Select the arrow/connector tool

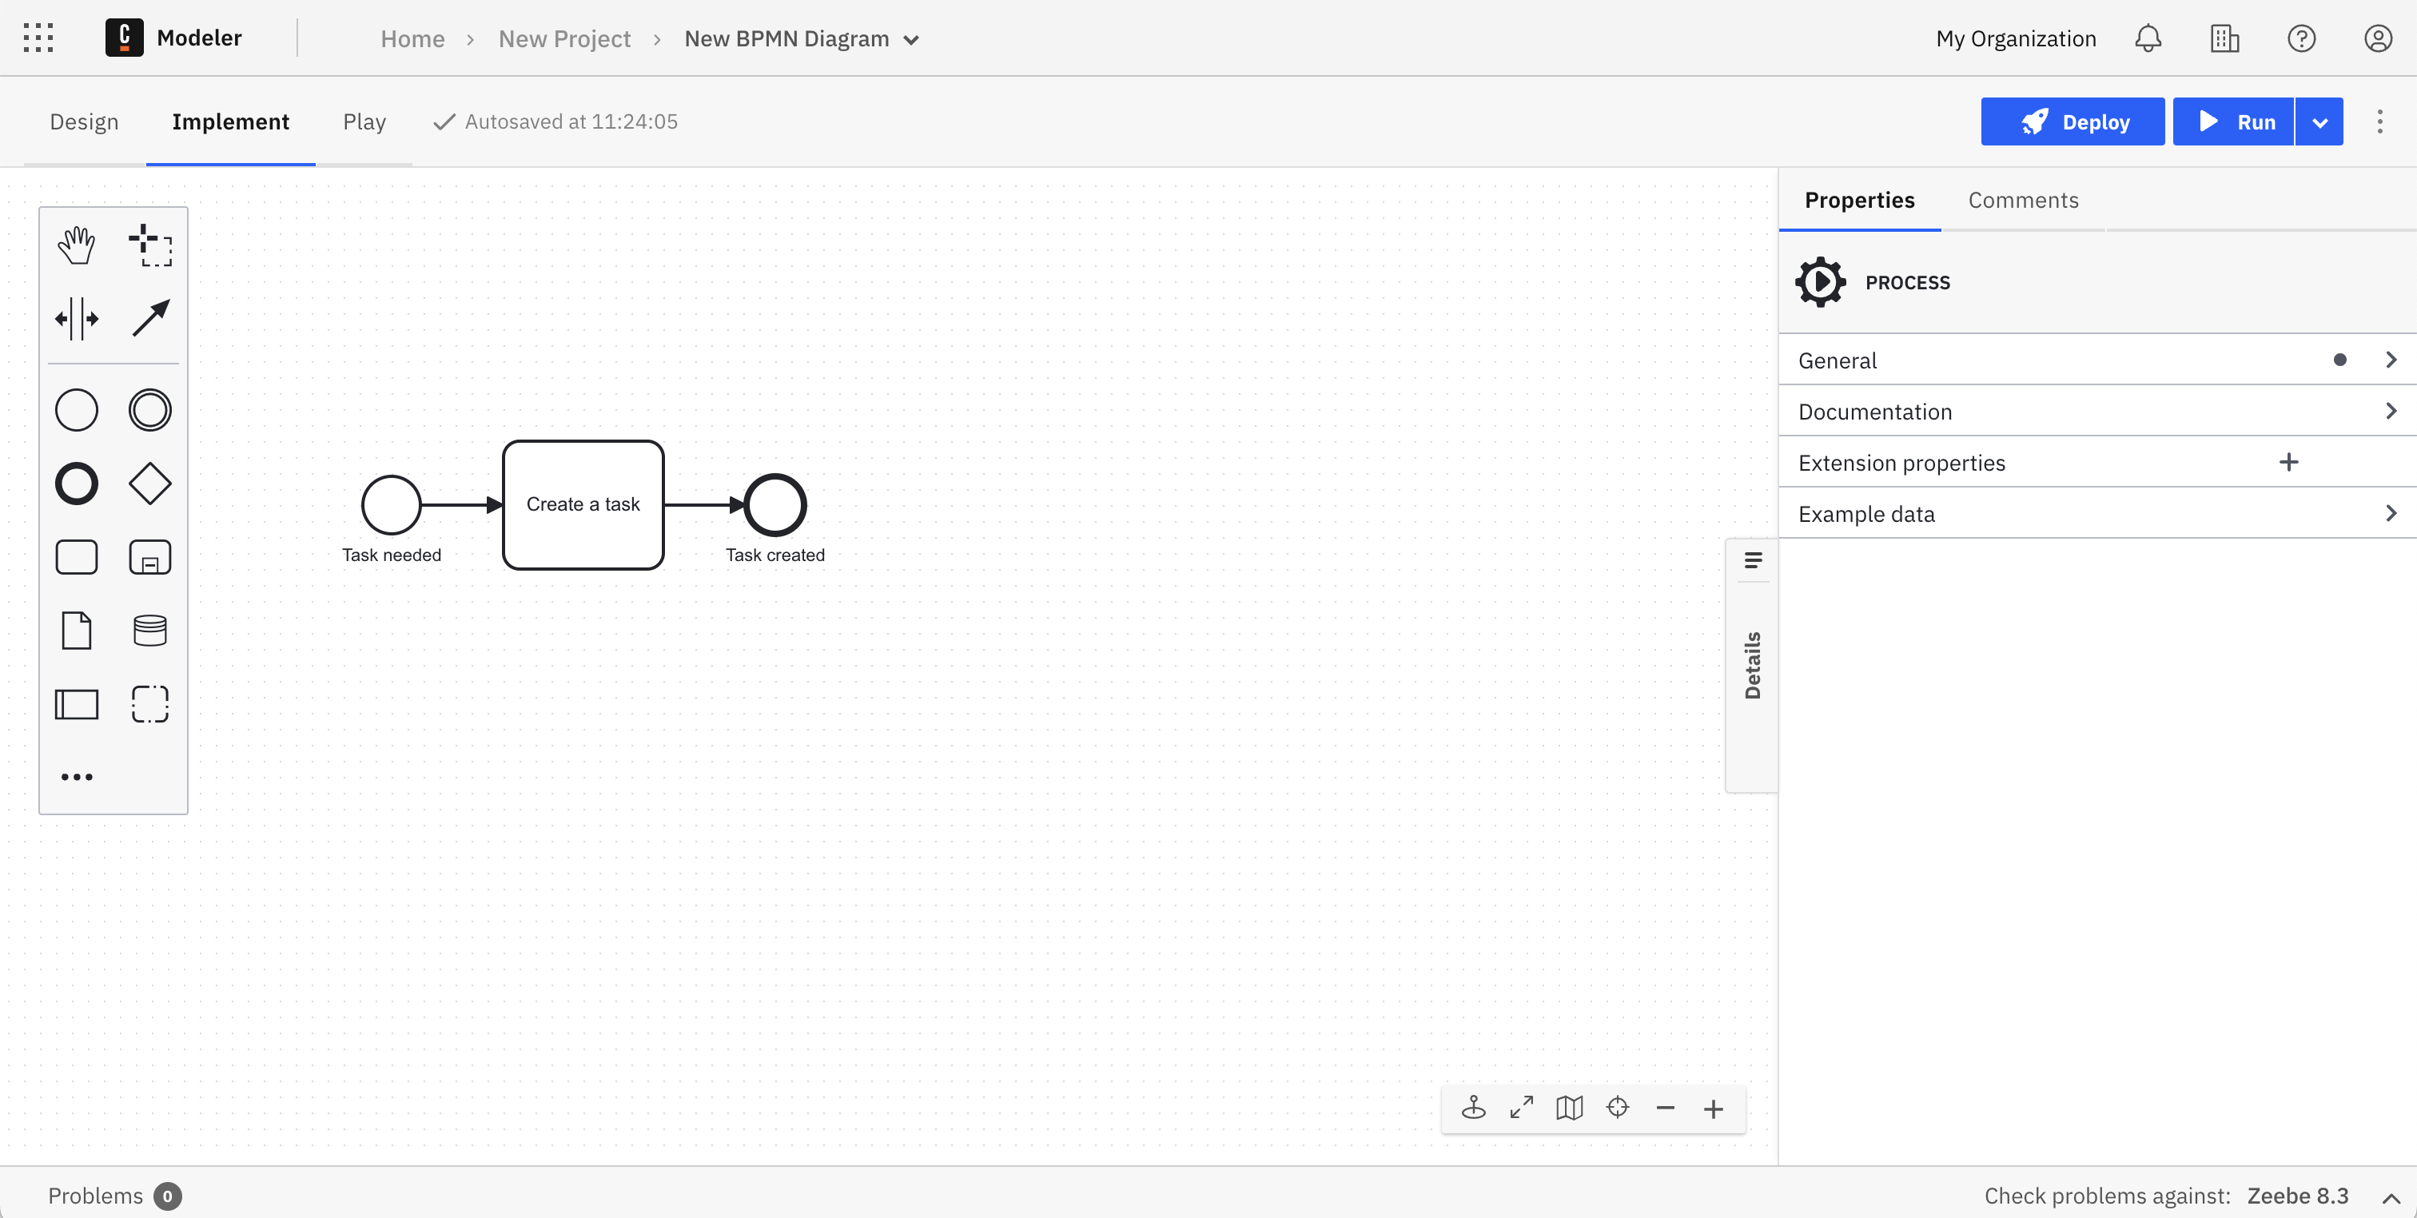(149, 317)
